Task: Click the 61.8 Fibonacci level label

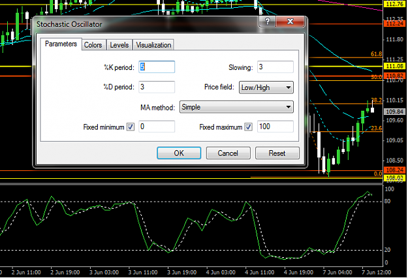Action: 376,54
